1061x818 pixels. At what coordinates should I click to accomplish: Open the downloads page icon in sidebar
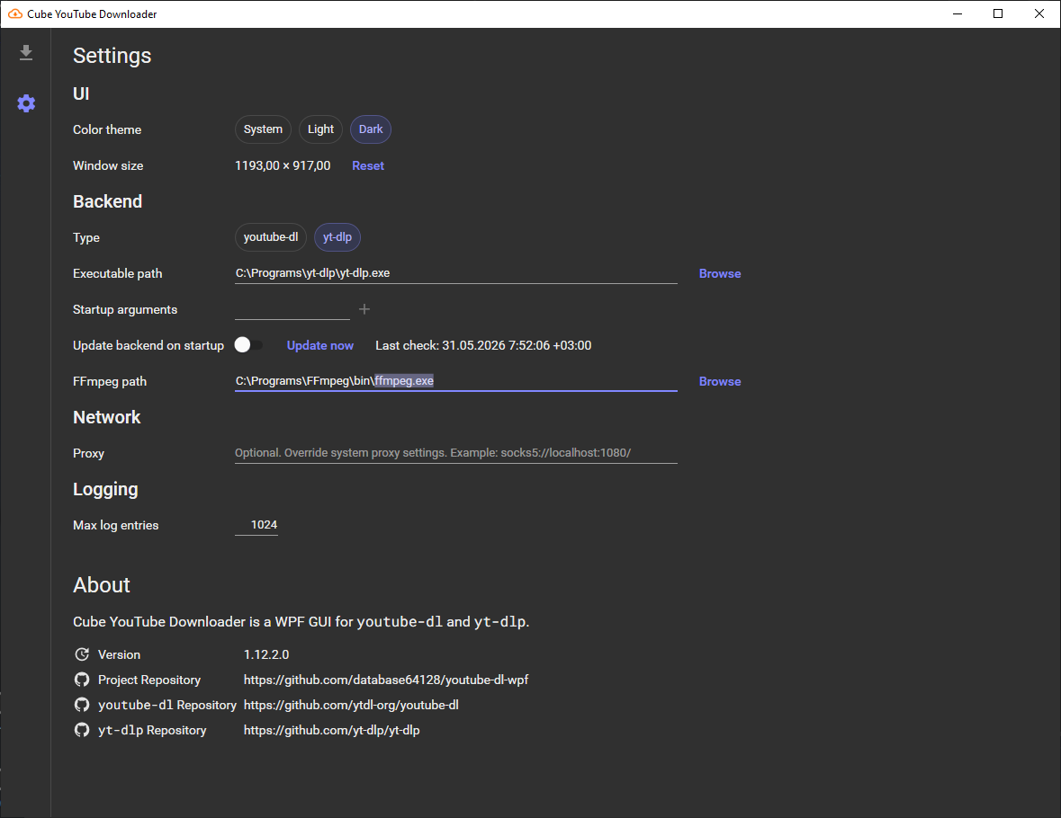[x=26, y=53]
